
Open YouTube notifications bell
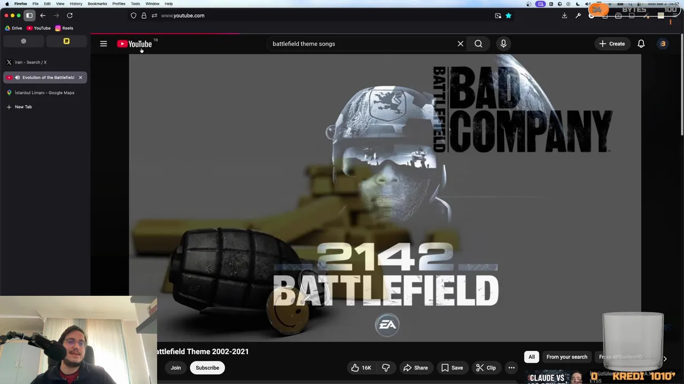pyautogui.click(x=641, y=44)
